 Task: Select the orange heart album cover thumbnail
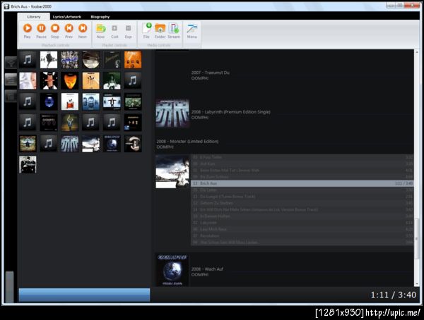coord(70,80)
